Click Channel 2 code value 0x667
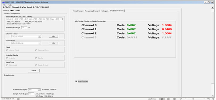This screenshot has width=216, height=100. (x=131, y=33)
